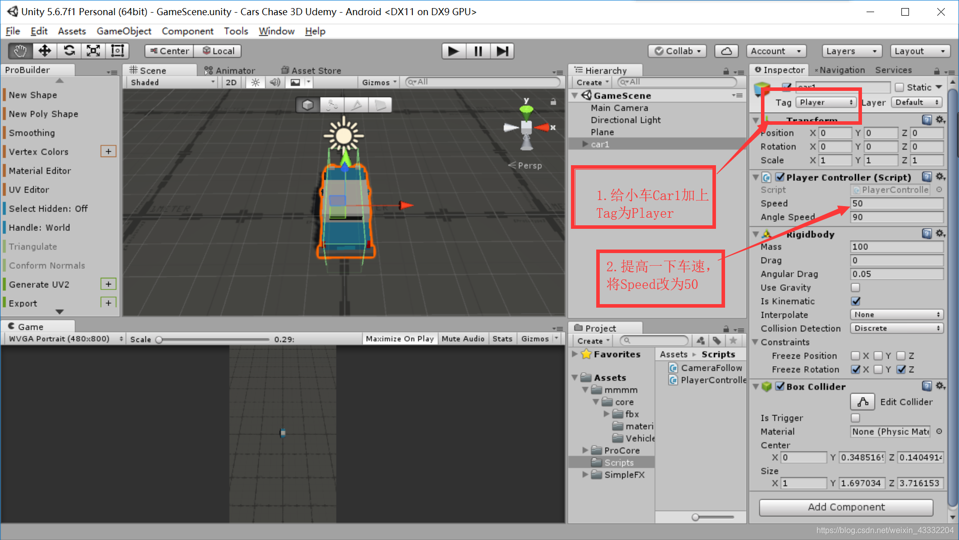The width and height of the screenshot is (959, 540).
Task: Toggle Is Kinematic checkbox
Action: 855,301
